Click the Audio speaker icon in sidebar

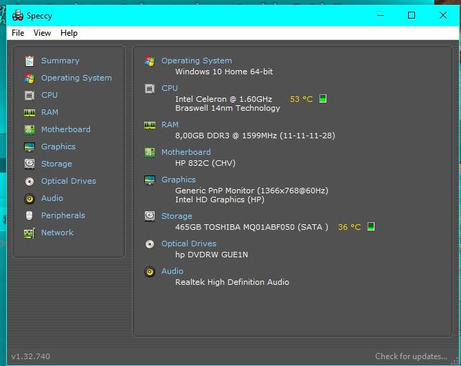(30, 199)
